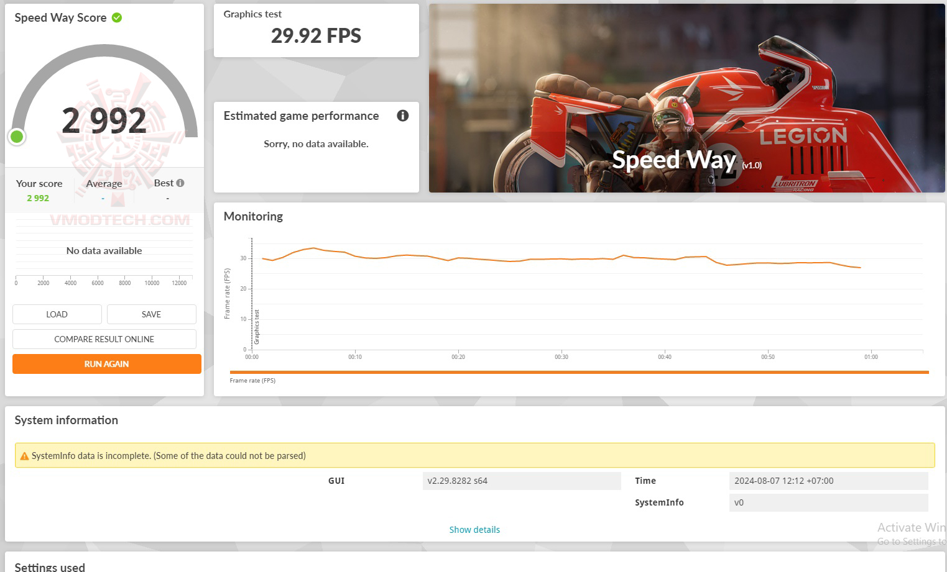
Task: Click the Settings used heading
Action: [x=50, y=566]
